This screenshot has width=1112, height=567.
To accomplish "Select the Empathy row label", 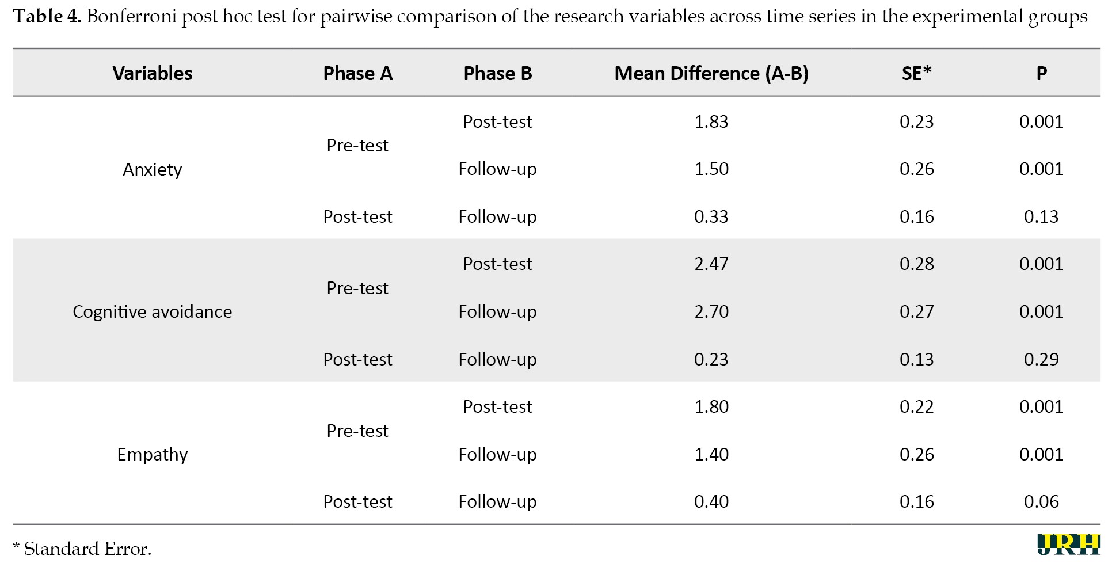I will (x=153, y=454).
